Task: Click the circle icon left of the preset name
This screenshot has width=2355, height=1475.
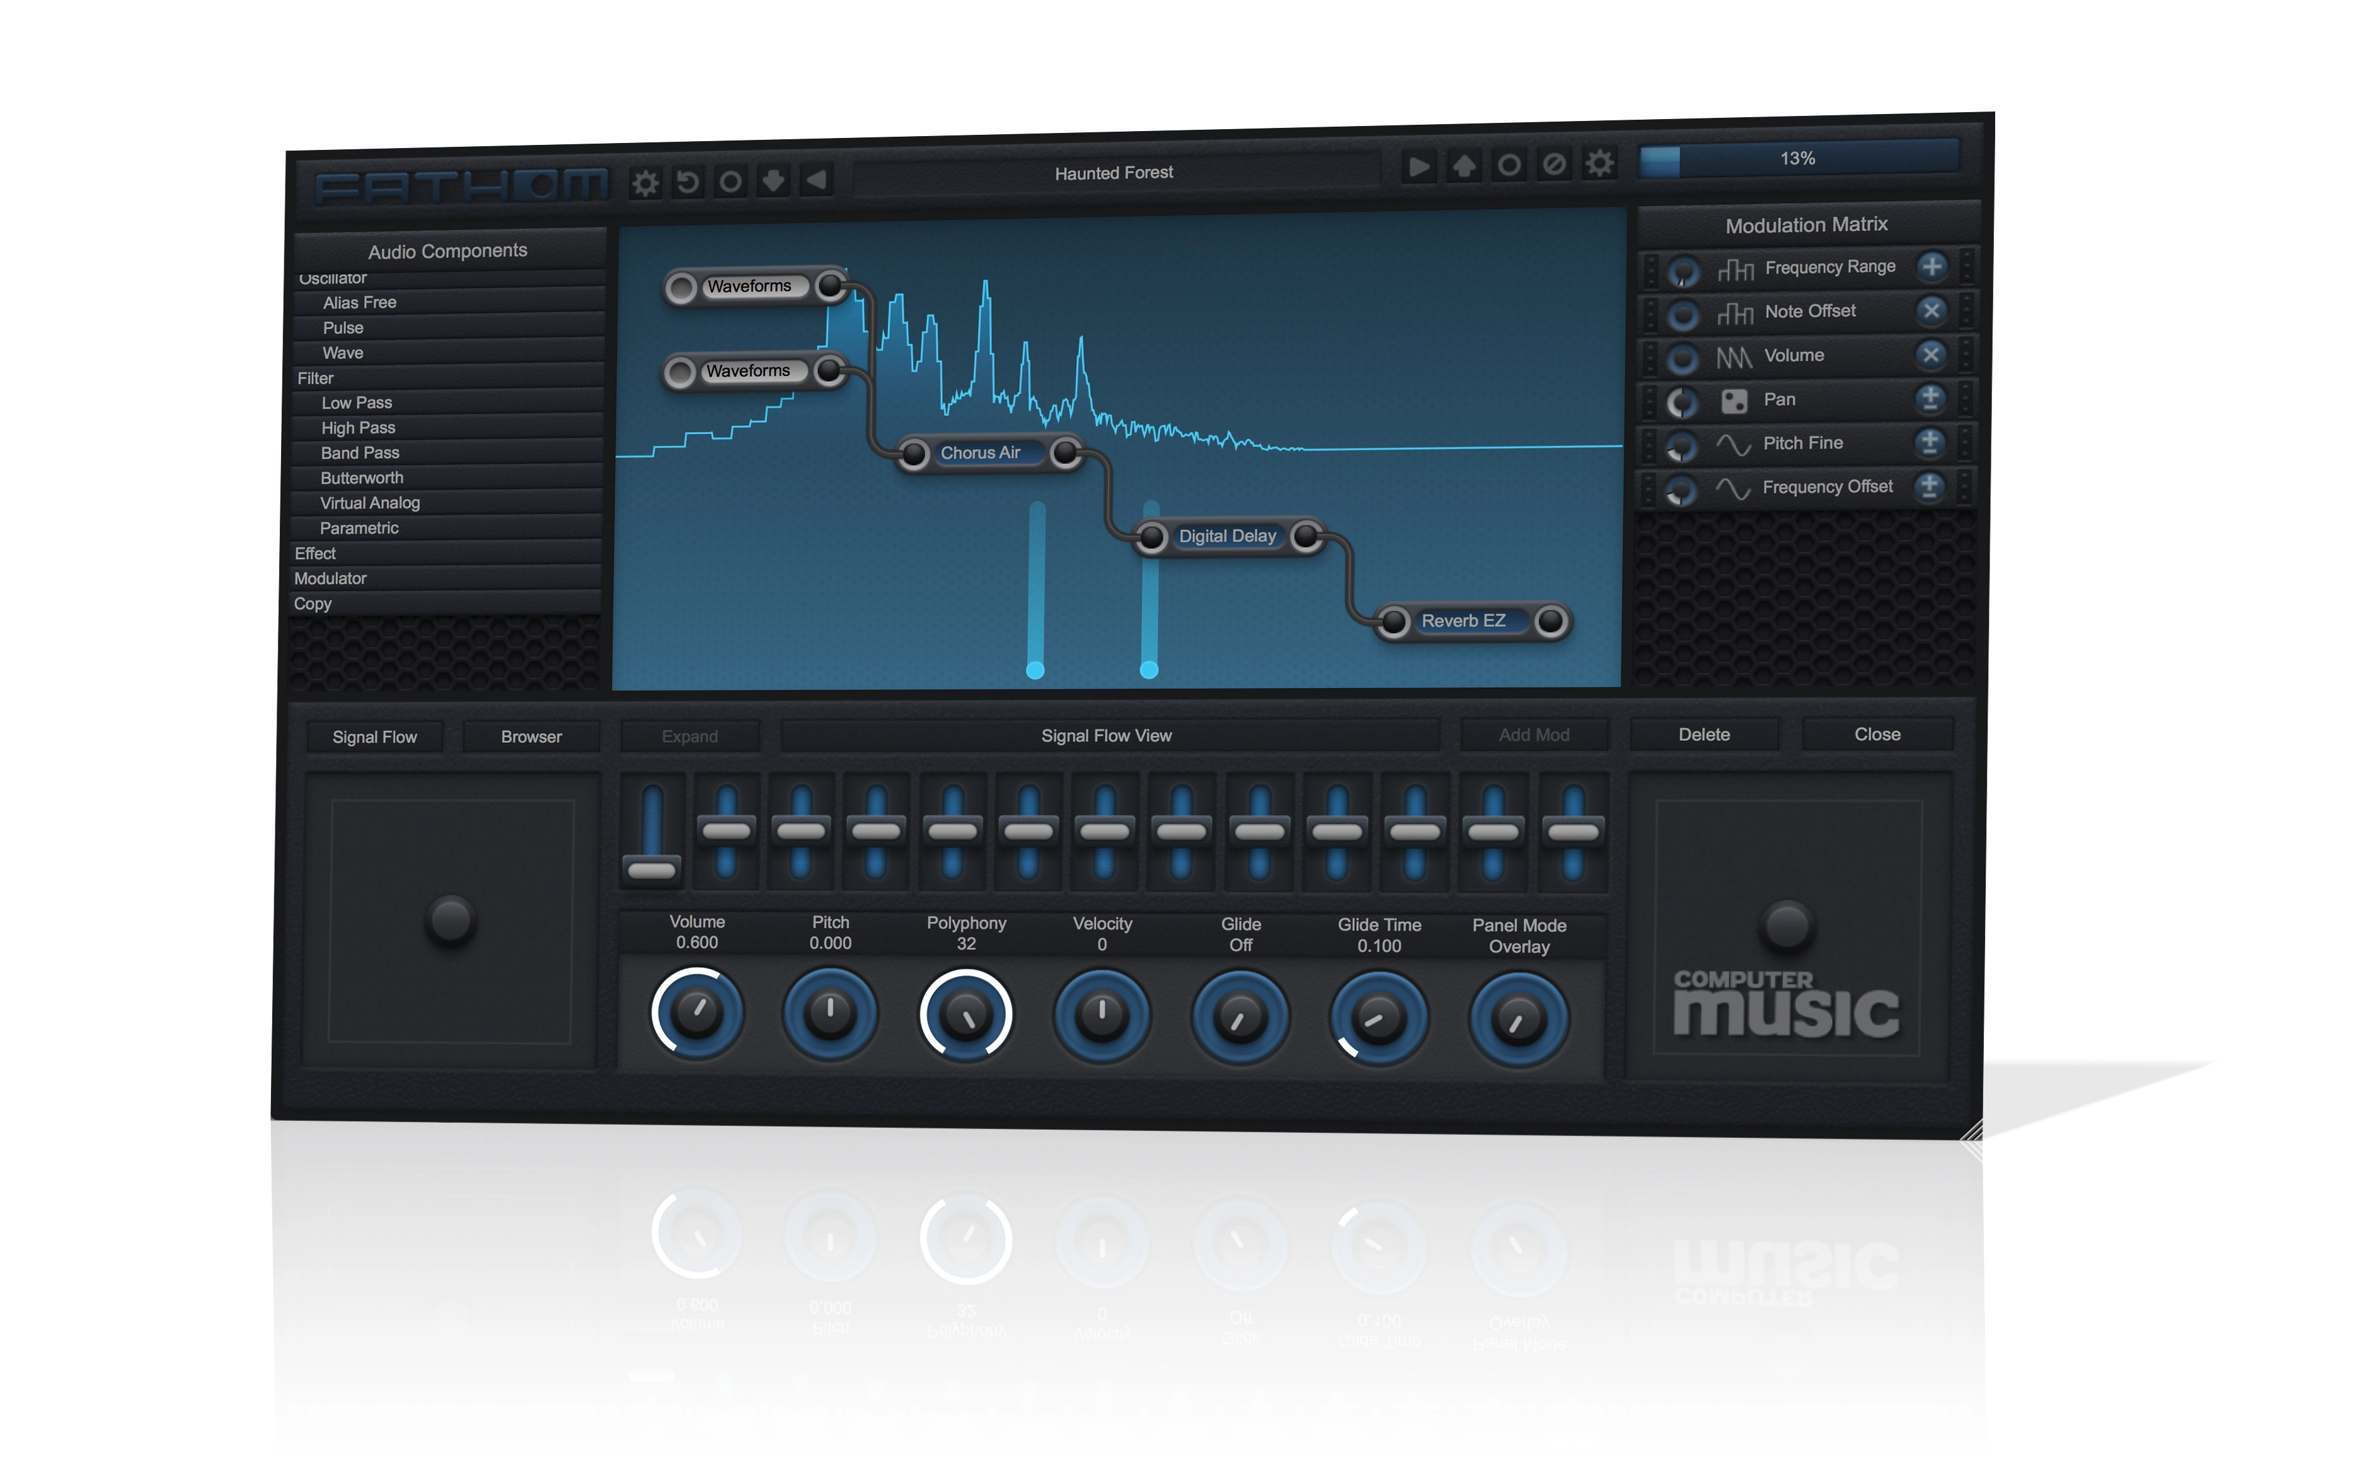Action: point(730,181)
